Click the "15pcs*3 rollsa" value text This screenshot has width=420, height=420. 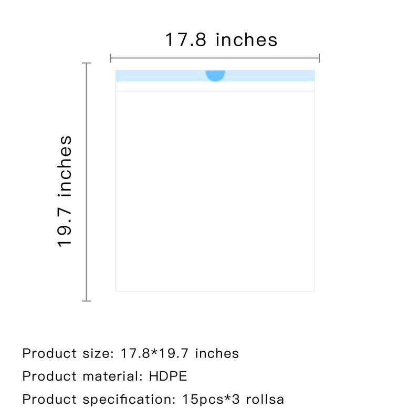coord(232,400)
